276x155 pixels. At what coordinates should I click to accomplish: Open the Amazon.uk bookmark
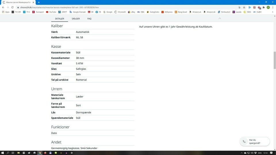[x=195, y=12]
